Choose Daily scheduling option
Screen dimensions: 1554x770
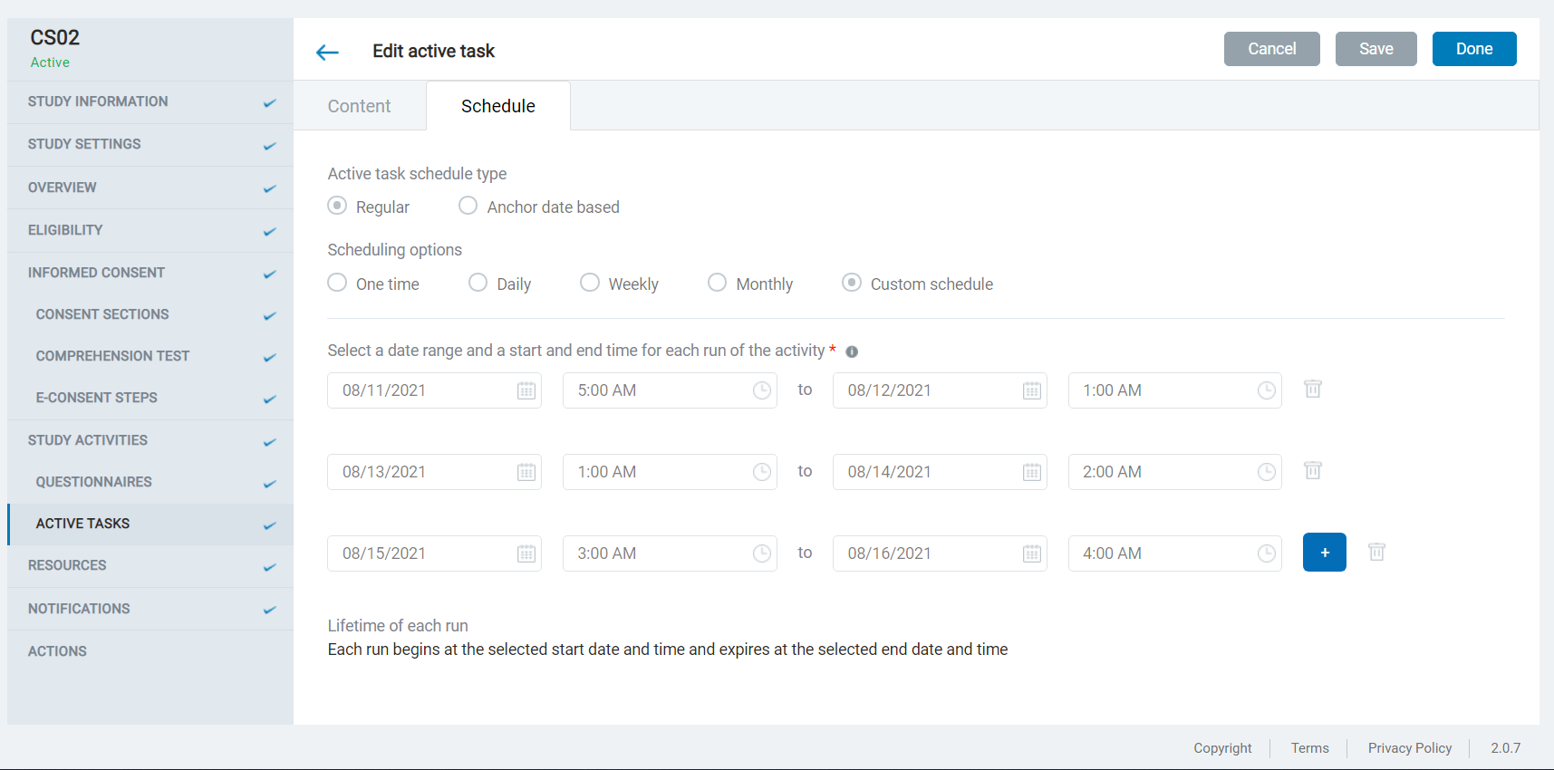pos(478,283)
